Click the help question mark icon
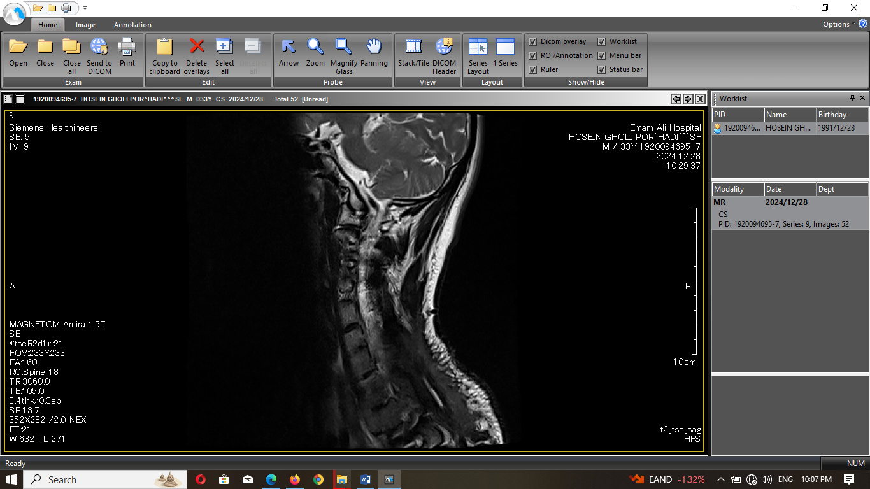The image size is (870, 489). pos(863,24)
